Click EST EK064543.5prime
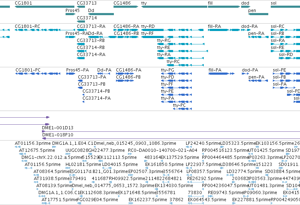 tap(196, 203)
